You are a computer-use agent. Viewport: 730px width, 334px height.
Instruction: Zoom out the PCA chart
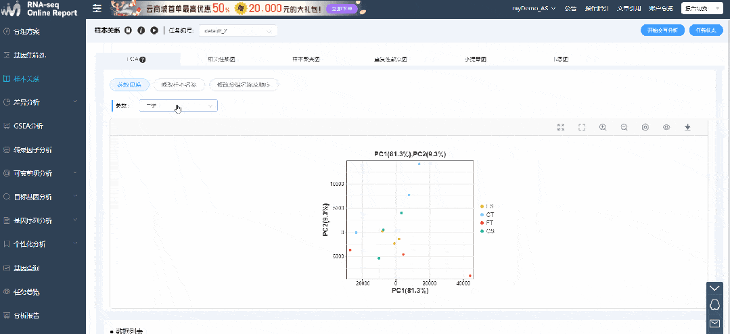pyautogui.click(x=624, y=128)
